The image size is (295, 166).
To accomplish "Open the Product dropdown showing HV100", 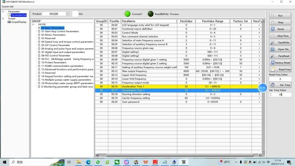I will click(56, 14).
